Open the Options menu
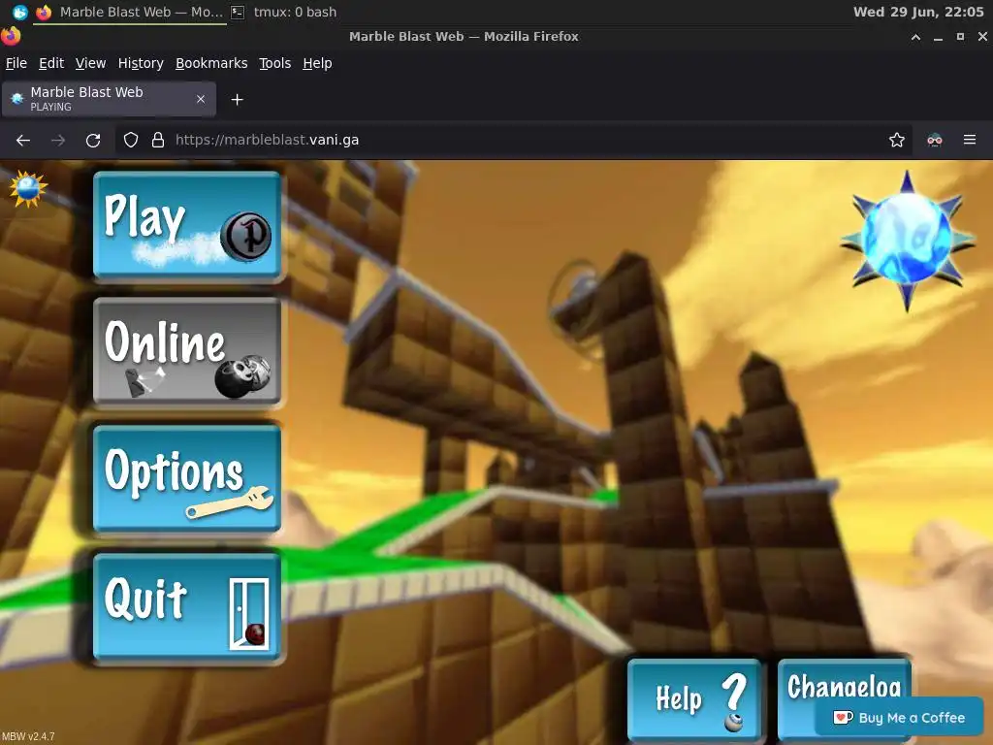 point(187,479)
